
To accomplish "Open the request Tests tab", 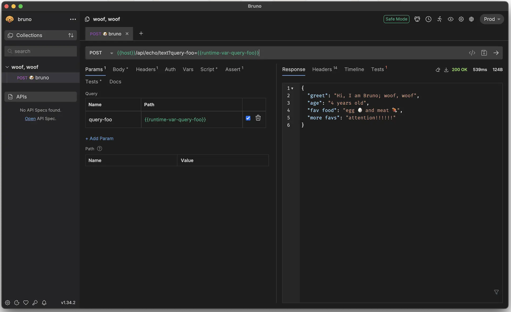I will pyautogui.click(x=93, y=81).
